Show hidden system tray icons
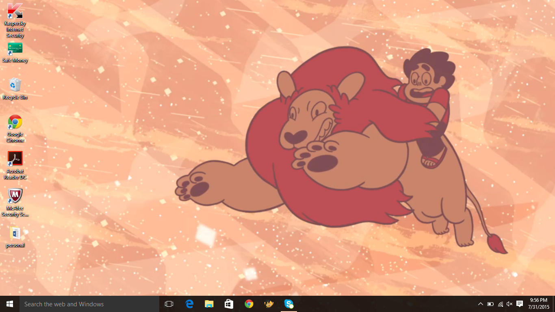 (x=480, y=304)
